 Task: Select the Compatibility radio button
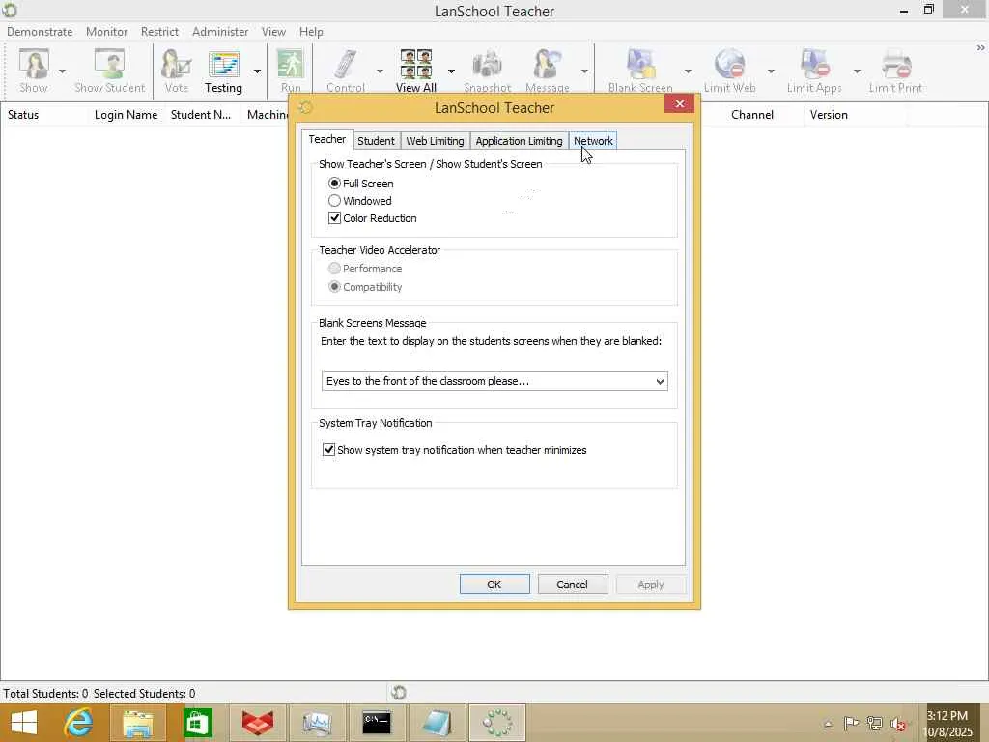(x=334, y=287)
